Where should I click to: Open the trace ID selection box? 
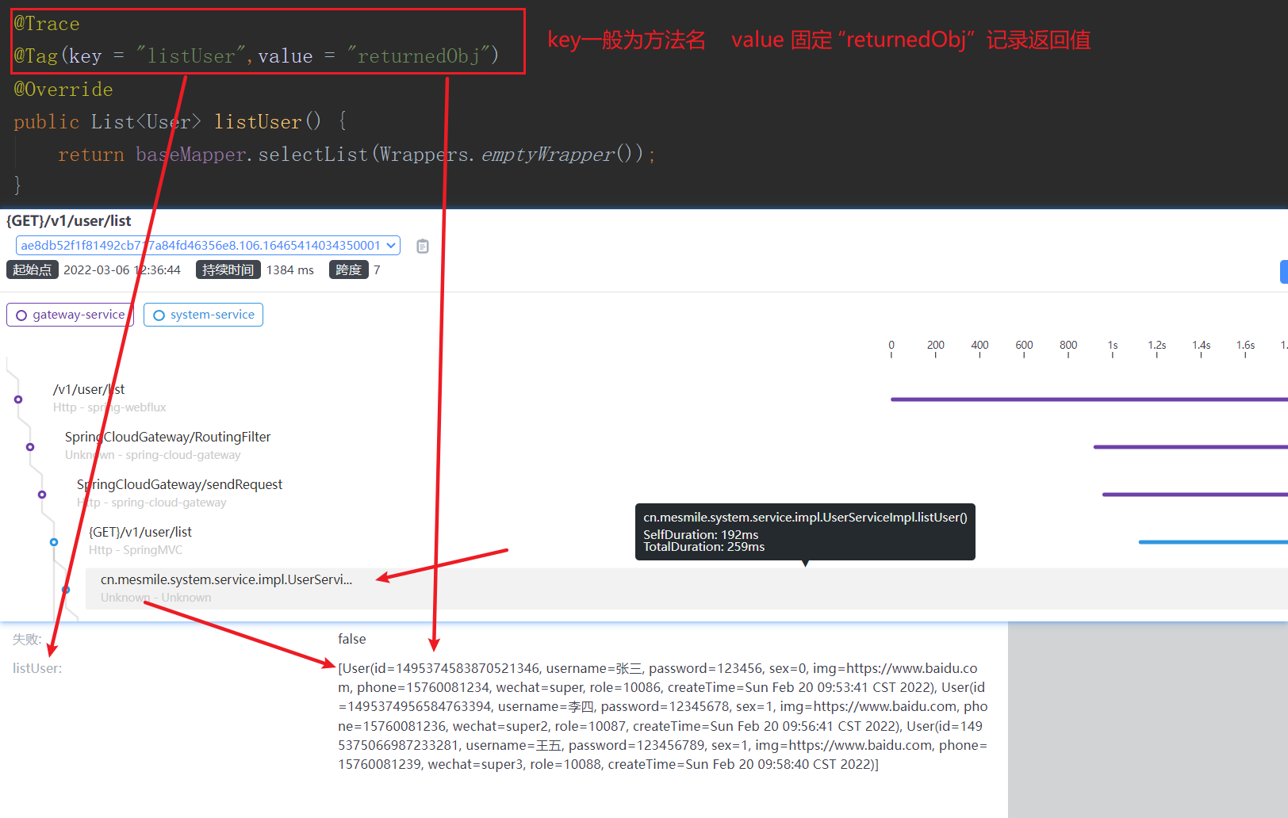pos(201,246)
